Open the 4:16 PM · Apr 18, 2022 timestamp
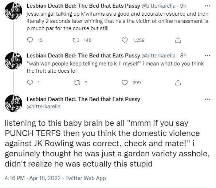The image size is (216, 188). click(33, 178)
